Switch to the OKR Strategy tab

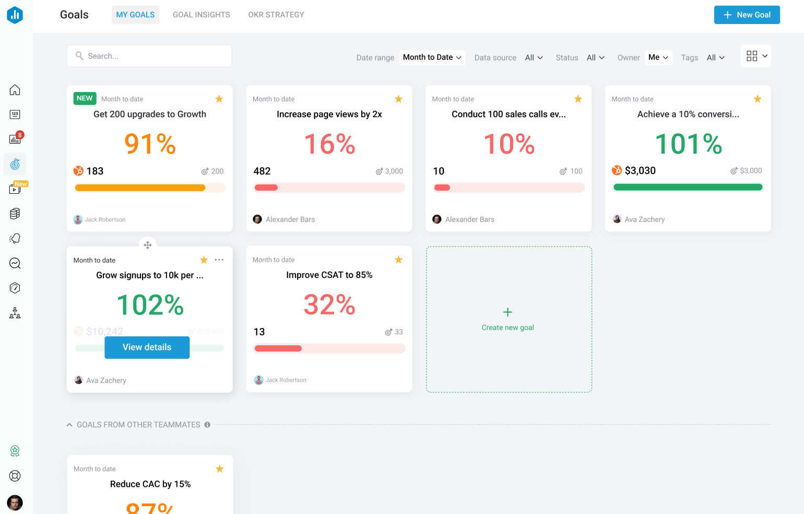coord(276,15)
